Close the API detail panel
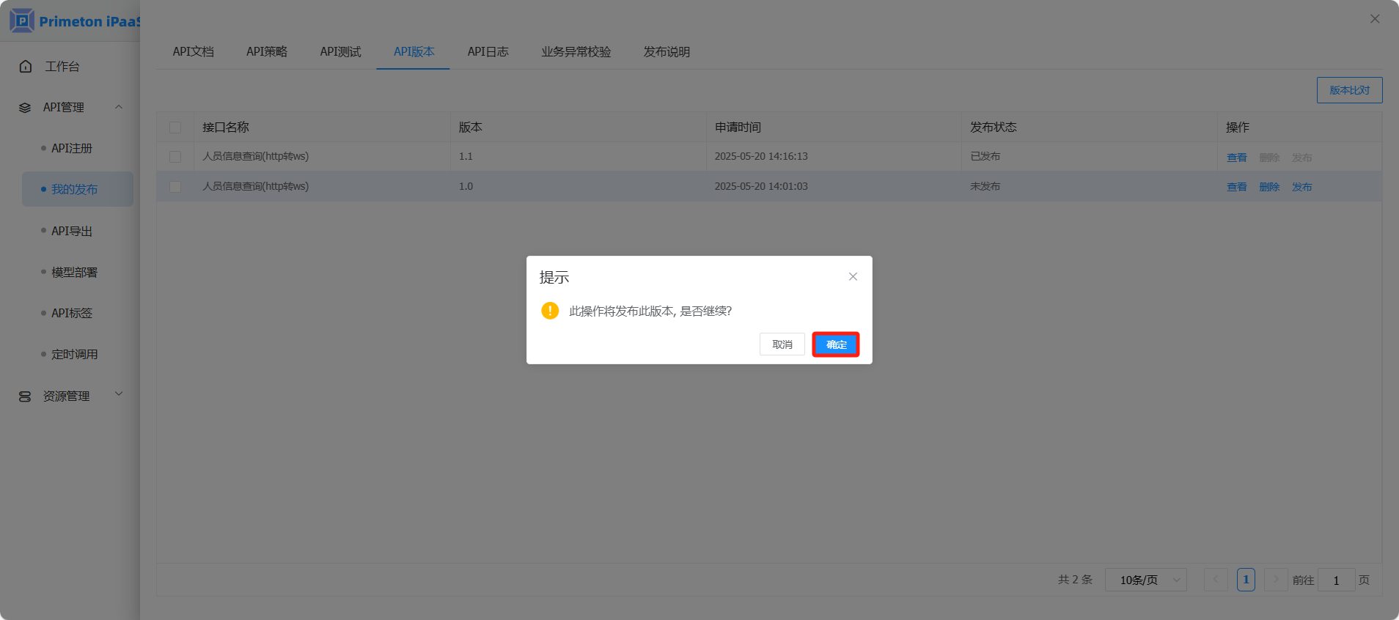1399x620 pixels. (1375, 19)
